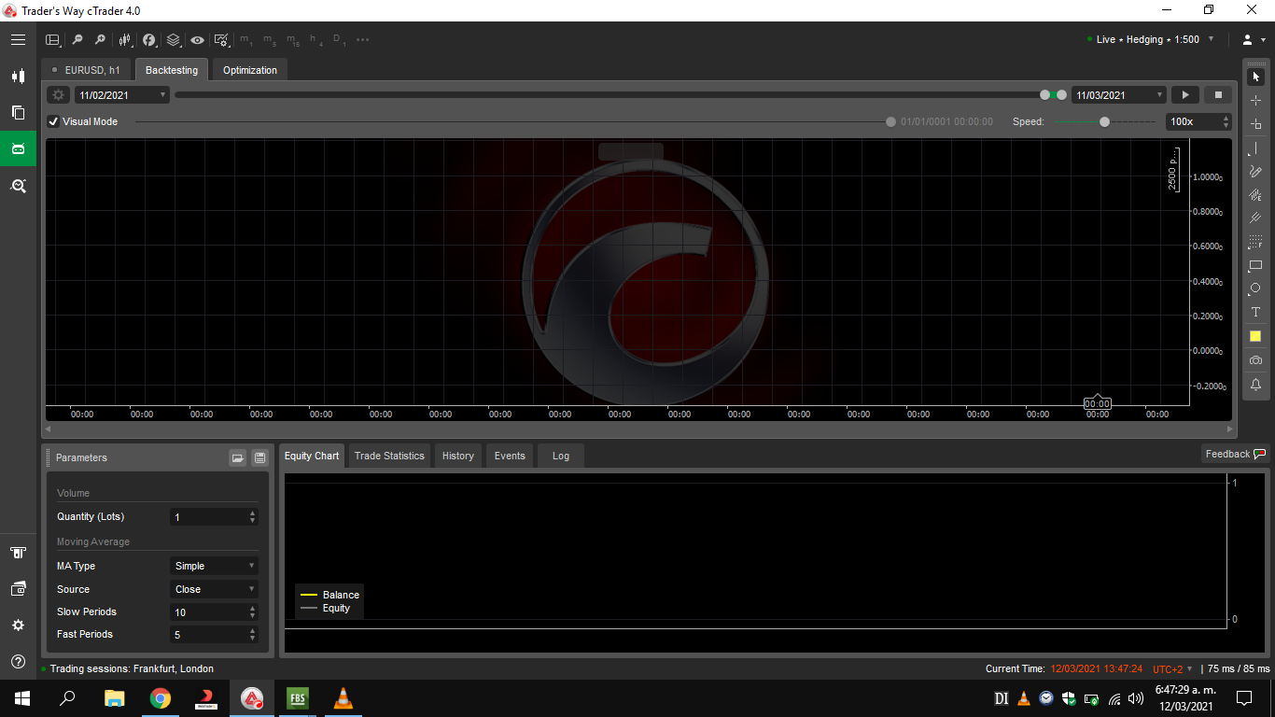
Task: Click the Speed slider handle
Action: point(1104,121)
